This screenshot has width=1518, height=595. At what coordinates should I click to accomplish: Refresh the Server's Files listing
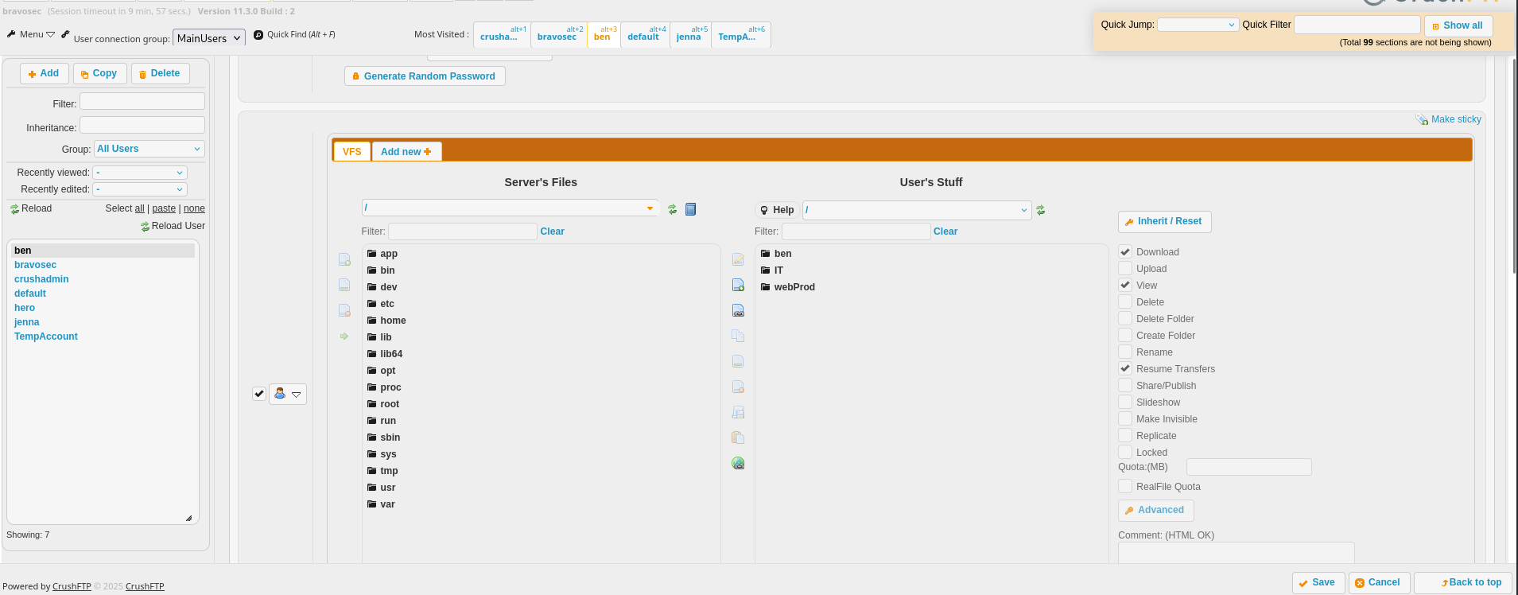tap(672, 209)
